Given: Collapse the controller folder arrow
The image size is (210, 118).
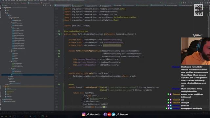Looking at the screenshot, I should click(10, 22).
